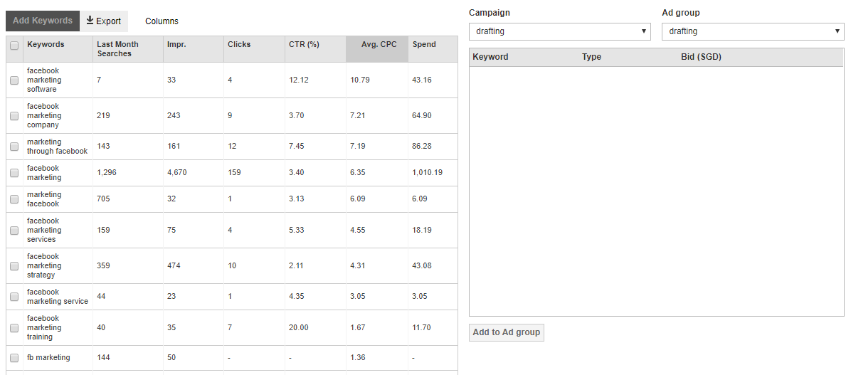Image resolution: width=851 pixels, height=375 pixels.
Task: Click Type header in ad group table
Action: pyautogui.click(x=591, y=56)
